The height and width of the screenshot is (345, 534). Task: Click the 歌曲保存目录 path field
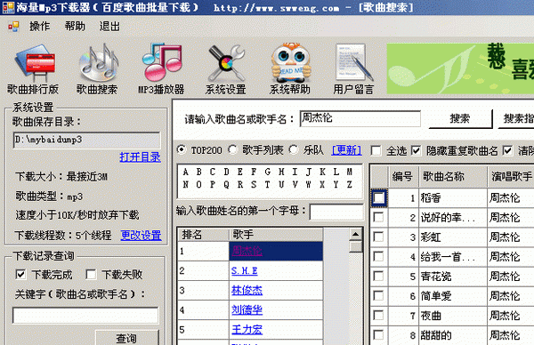(86, 140)
